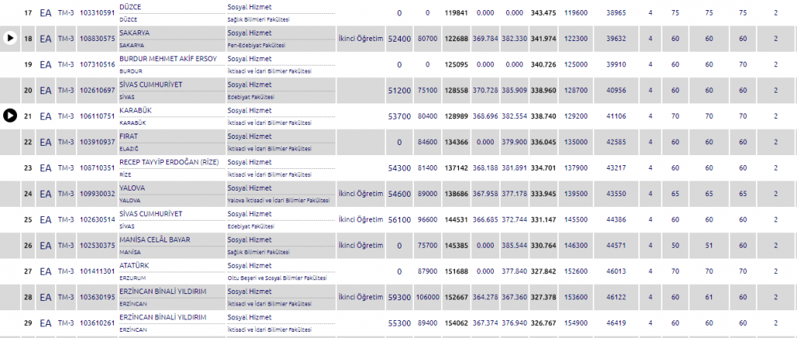Click the YALOVA university name
This screenshot has width=797, height=338.
coord(134,188)
